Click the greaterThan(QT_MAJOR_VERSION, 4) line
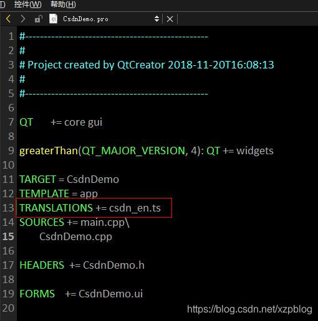Screen dimensions: 318x321 coord(147,151)
